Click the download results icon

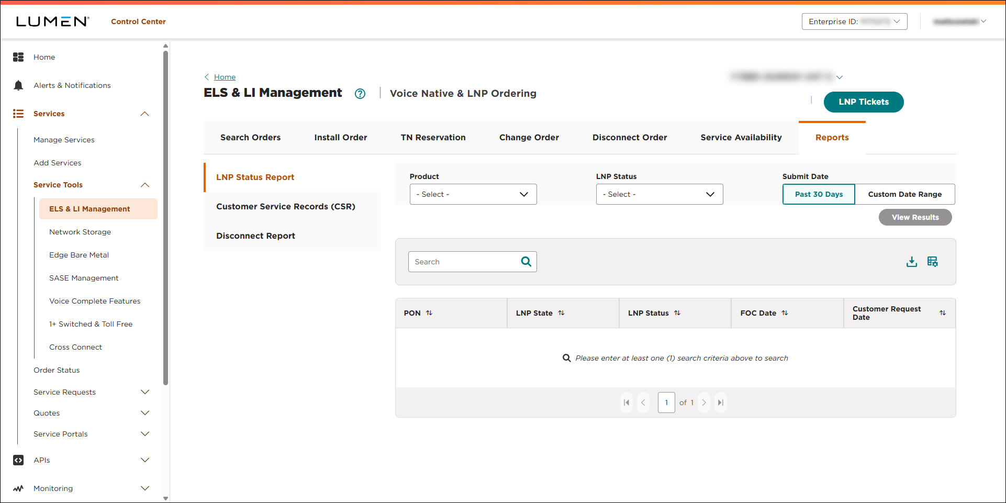click(912, 261)
